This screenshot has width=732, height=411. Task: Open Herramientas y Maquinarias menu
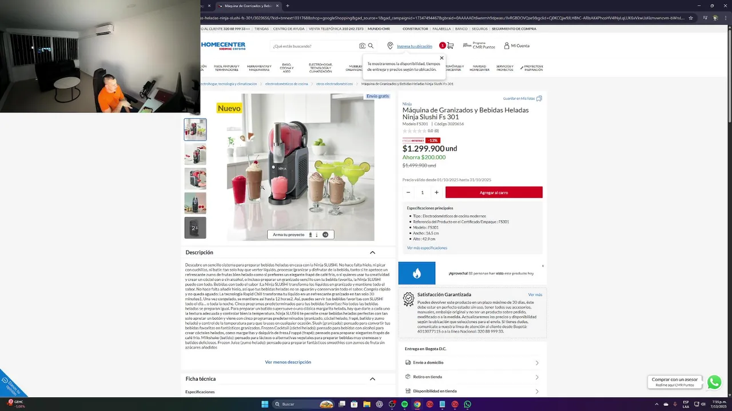click(x=259, y=68)
